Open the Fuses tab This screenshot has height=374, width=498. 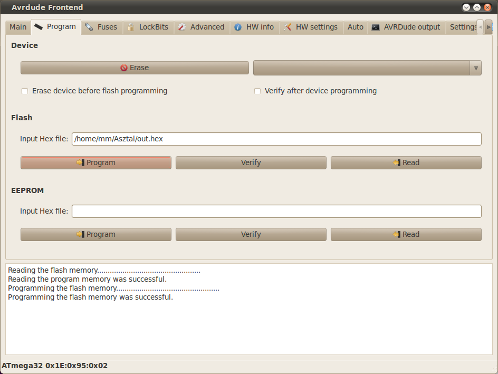[x=102, y=27]
